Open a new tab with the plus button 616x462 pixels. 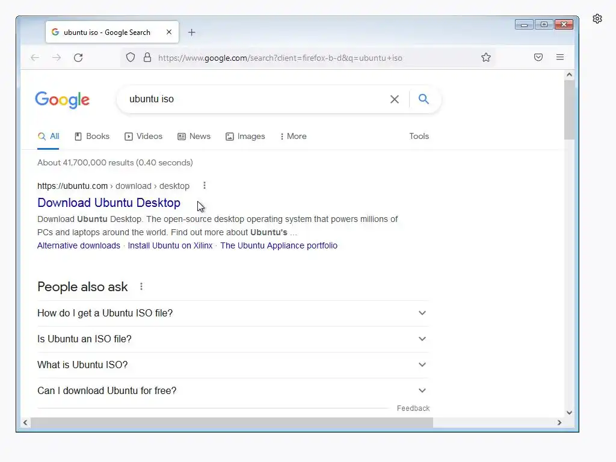[x=192, y=32]
